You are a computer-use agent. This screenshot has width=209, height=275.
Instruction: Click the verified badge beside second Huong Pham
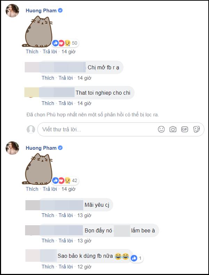(60, 148)
